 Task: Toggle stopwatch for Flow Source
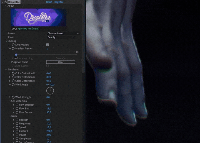17,112
